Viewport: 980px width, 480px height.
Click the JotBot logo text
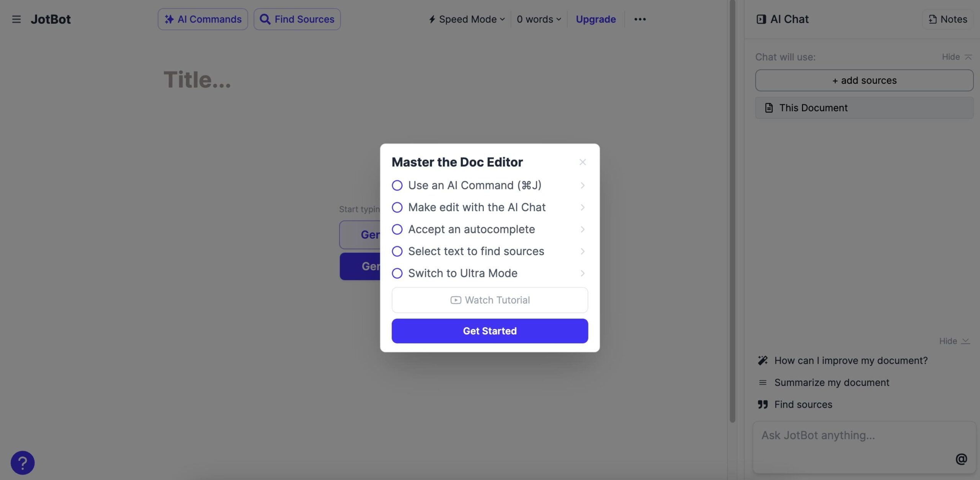51,19
